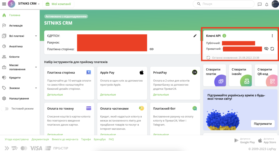Click the PrivatPay 24 icon
This screenshot has width=279, height=151.
tap(195, 72)
